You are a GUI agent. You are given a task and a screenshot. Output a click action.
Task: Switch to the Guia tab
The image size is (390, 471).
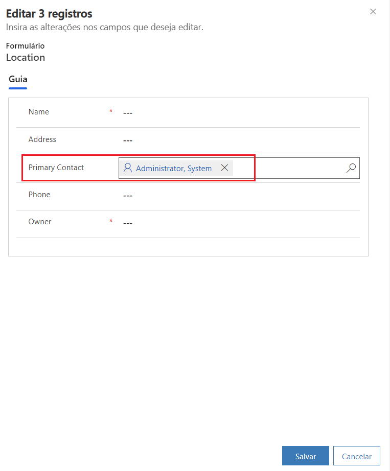click(x=18, y=79)
